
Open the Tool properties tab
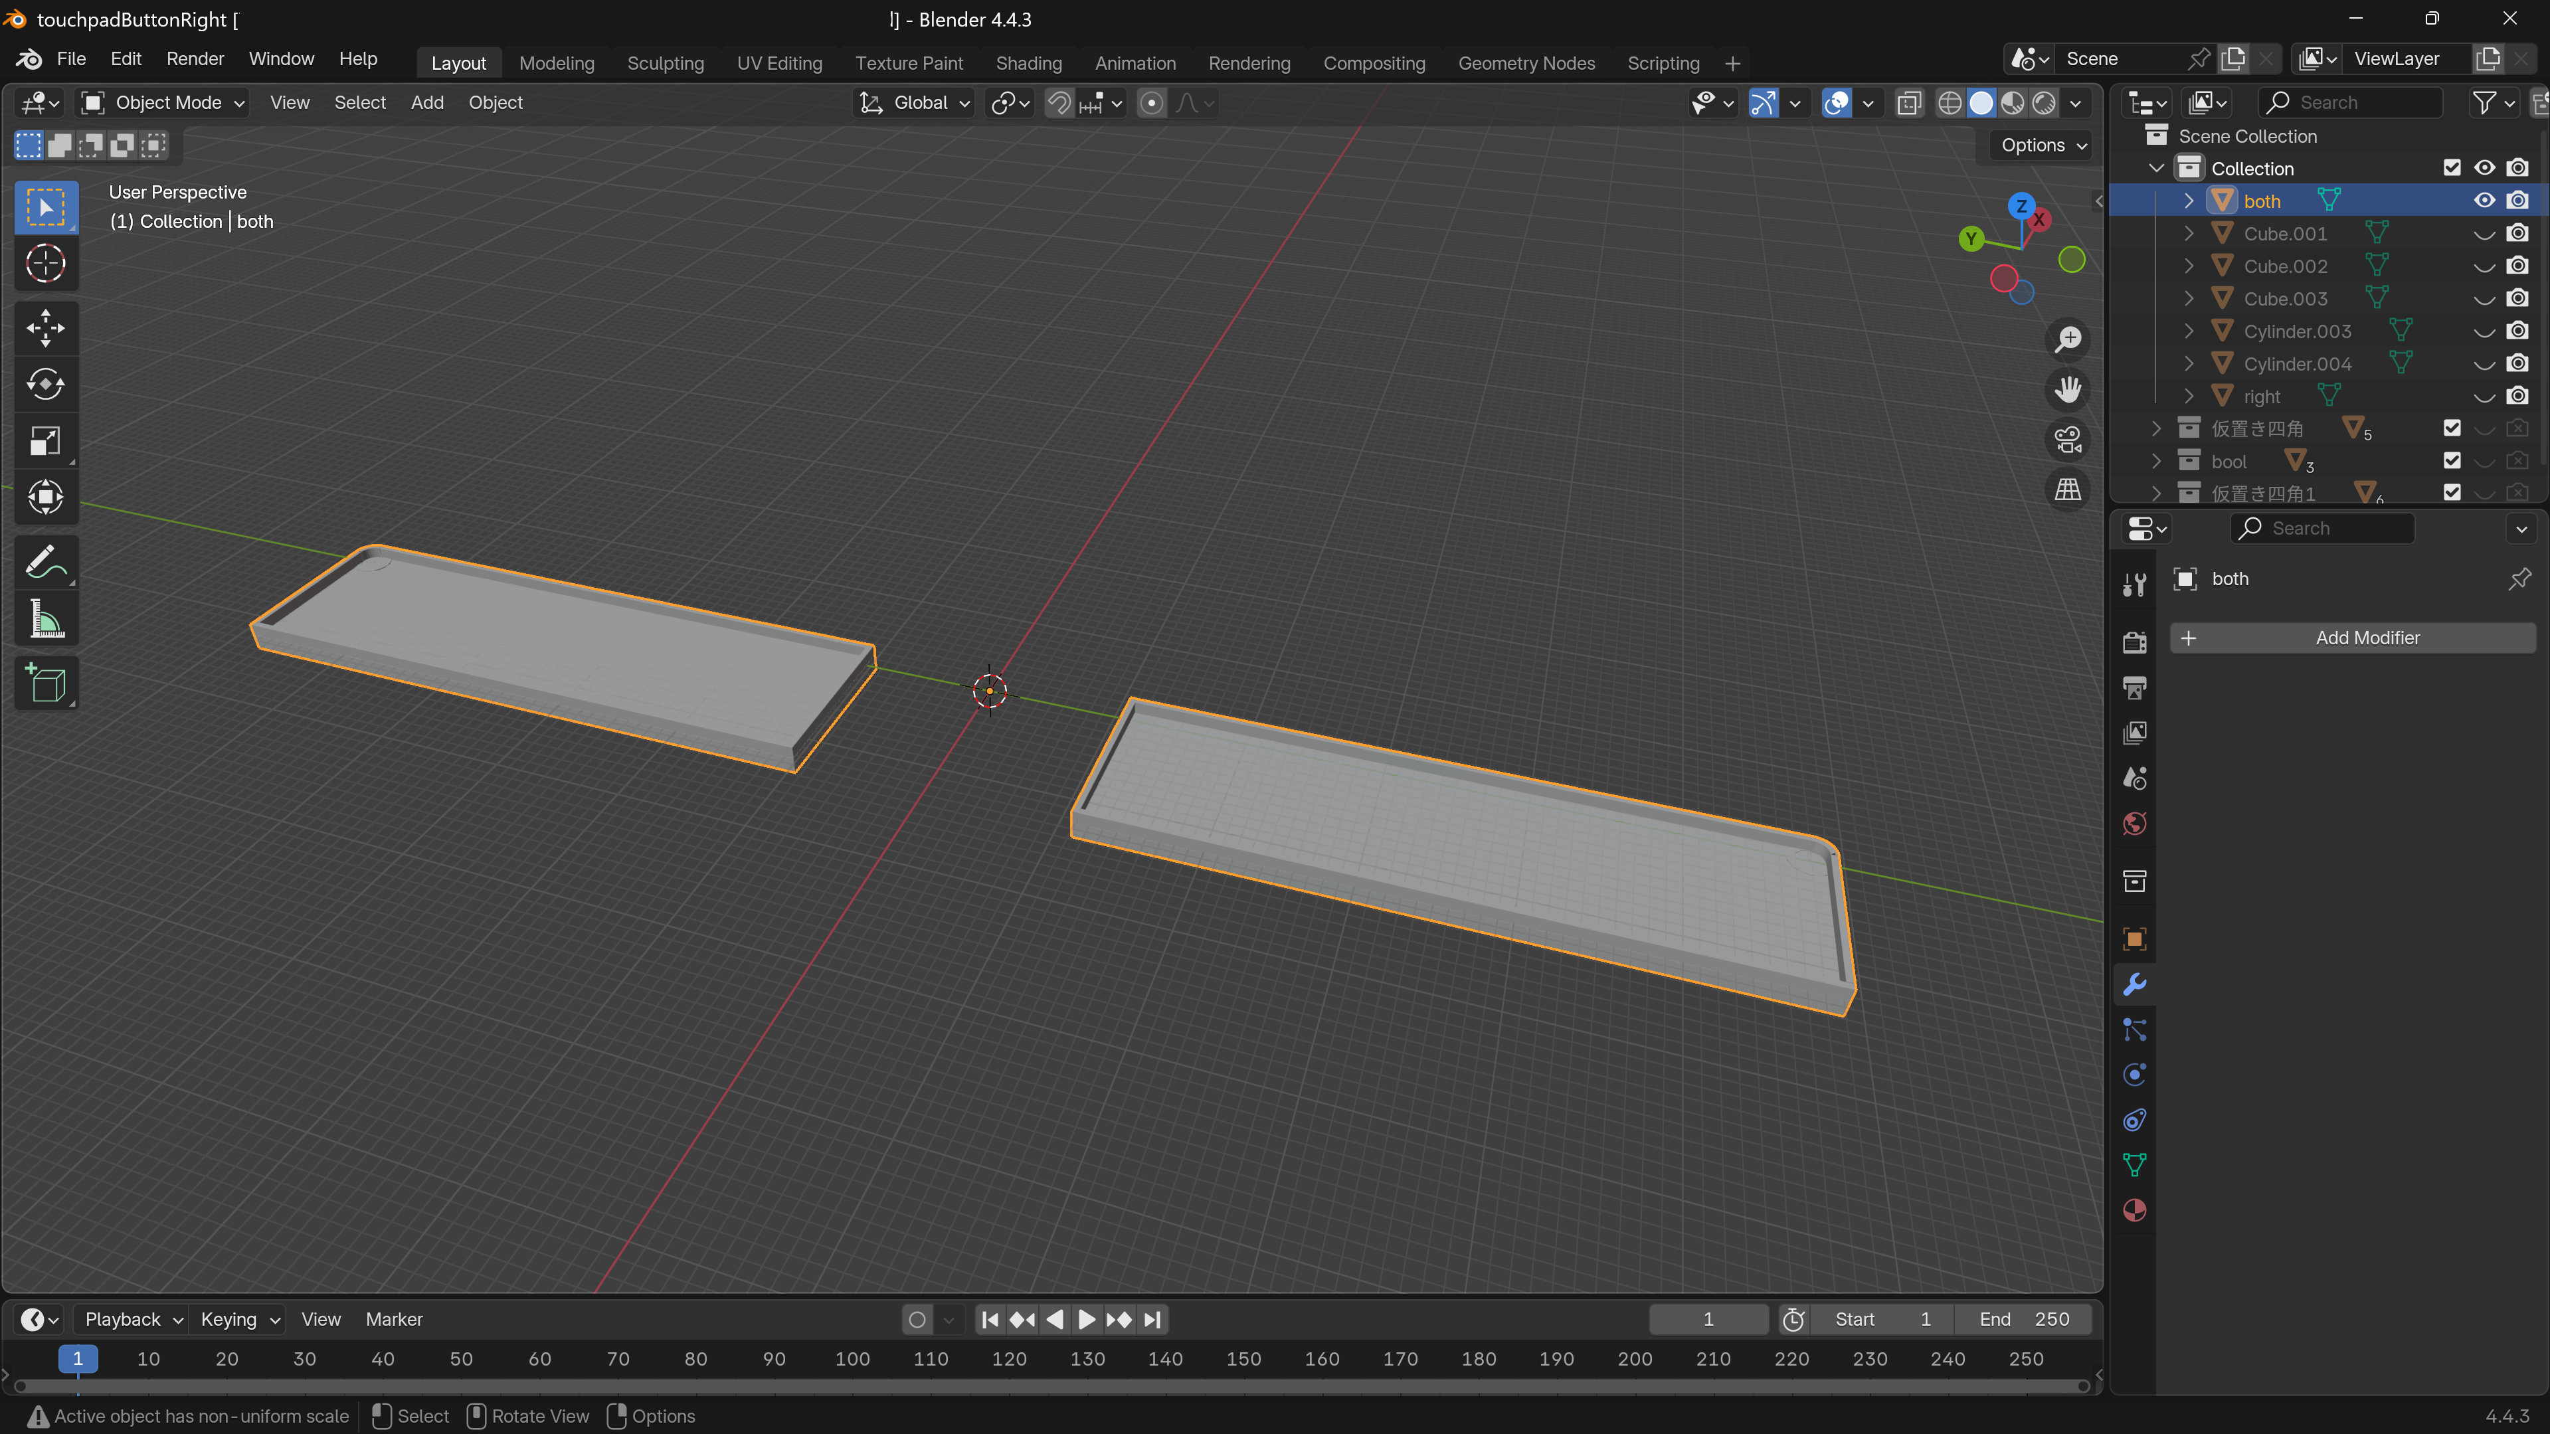2134,585
